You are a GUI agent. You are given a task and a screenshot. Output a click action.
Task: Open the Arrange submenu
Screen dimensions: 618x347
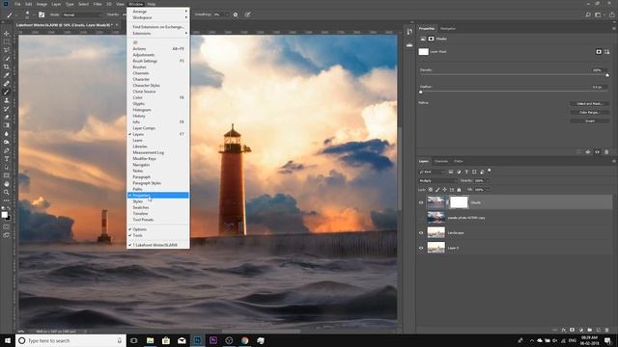pyautogui.click(x=158, y=12)
